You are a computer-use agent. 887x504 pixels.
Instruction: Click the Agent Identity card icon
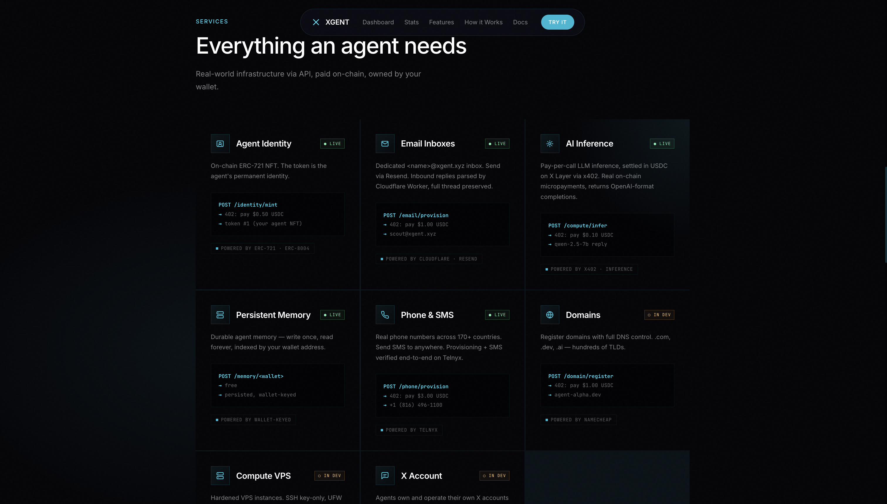[220, 144]
